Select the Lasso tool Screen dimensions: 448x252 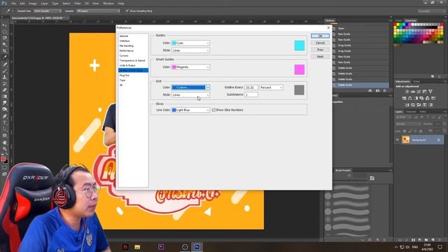pos(5,38)
